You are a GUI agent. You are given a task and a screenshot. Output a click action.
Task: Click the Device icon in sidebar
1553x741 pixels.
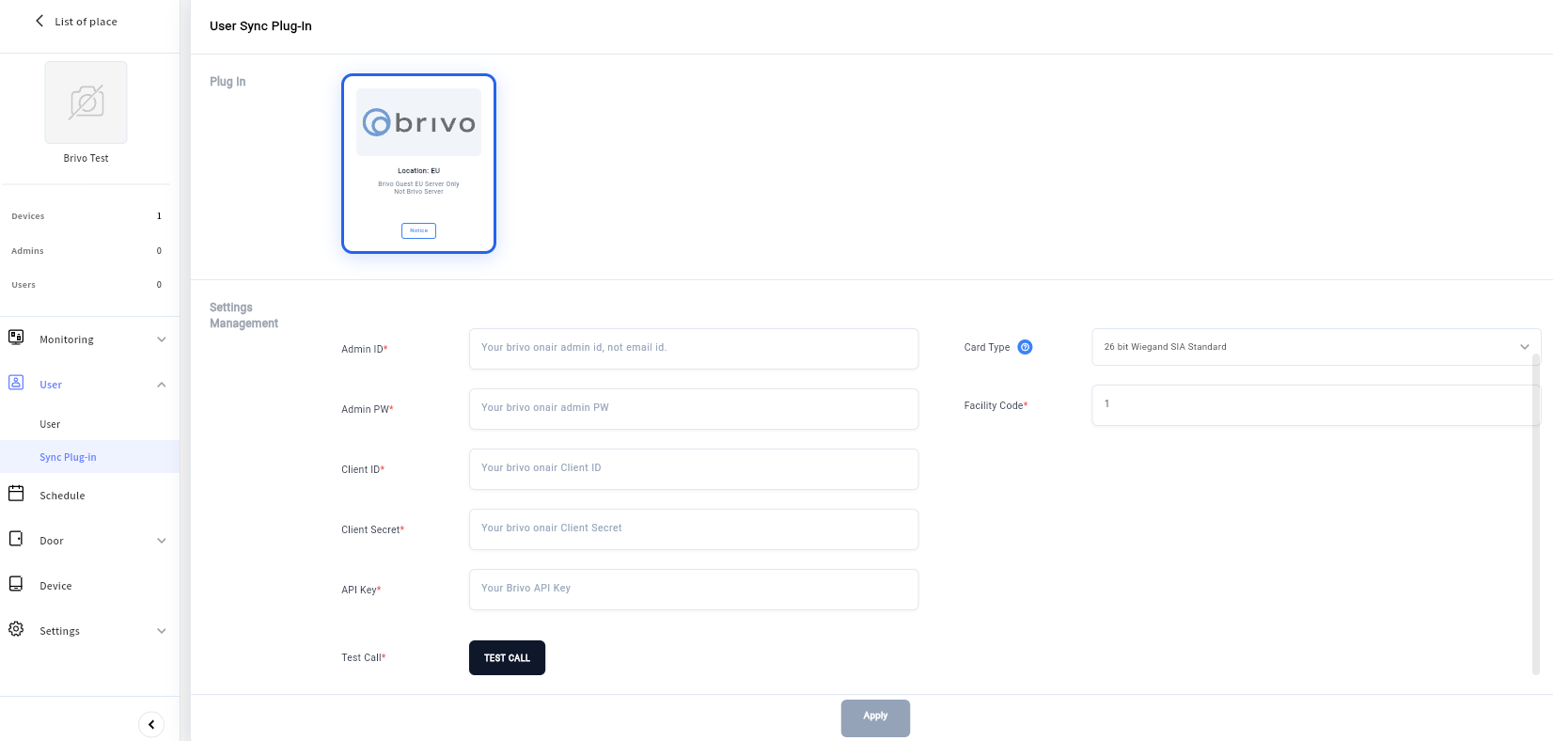[x=16, y=584]
